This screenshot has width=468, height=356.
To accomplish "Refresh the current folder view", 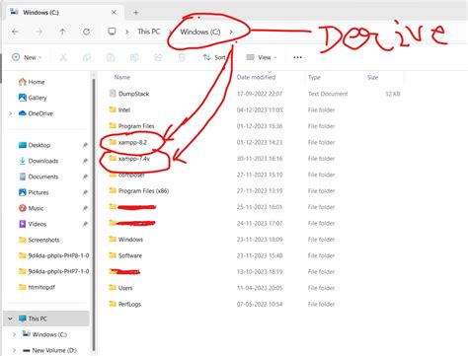I will click(x=87, y=32).
